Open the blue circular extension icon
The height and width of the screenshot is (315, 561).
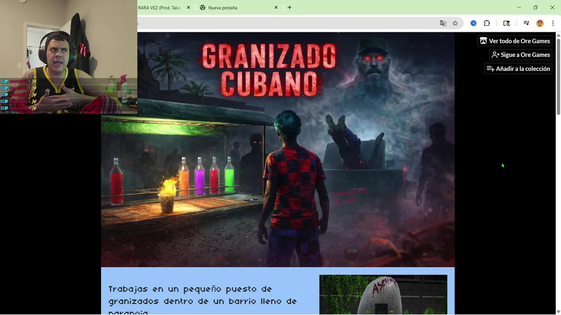tap(473, 23)
